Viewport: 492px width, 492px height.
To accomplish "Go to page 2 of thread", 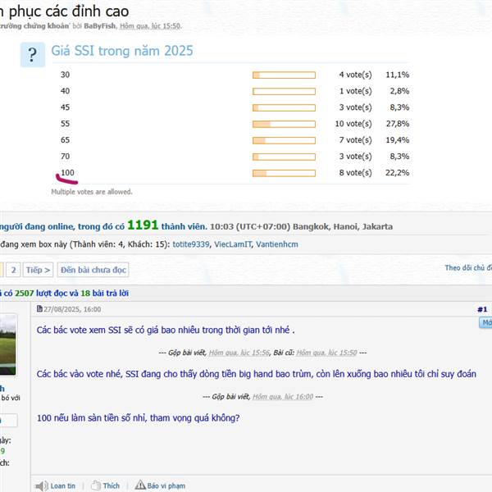I will click(13, 270).
